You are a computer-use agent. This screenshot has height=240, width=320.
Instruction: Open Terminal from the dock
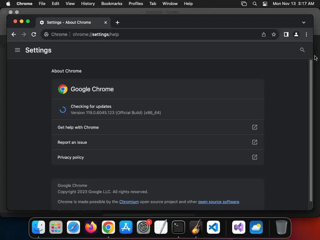tap(178, 227)
